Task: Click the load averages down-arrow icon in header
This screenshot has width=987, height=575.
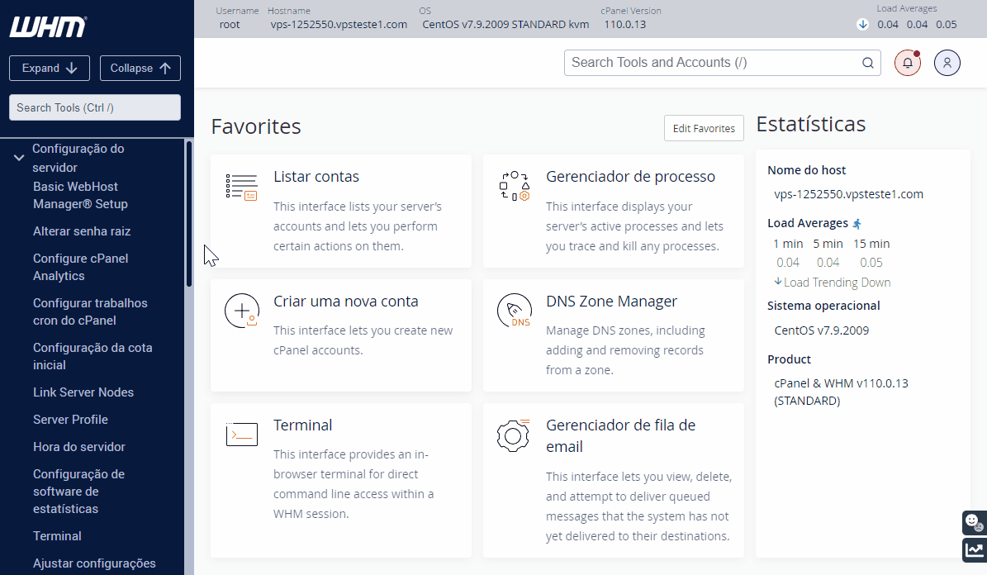Action: [862, 24]
